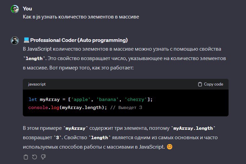Mark the answer with thumbs down
Viewport: 246px width, 164px height.
[43, 157]
